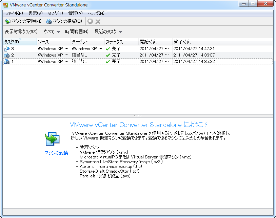
Task: Expand the 最近のタスク time range dropdown
Action: tap(108, 31)
